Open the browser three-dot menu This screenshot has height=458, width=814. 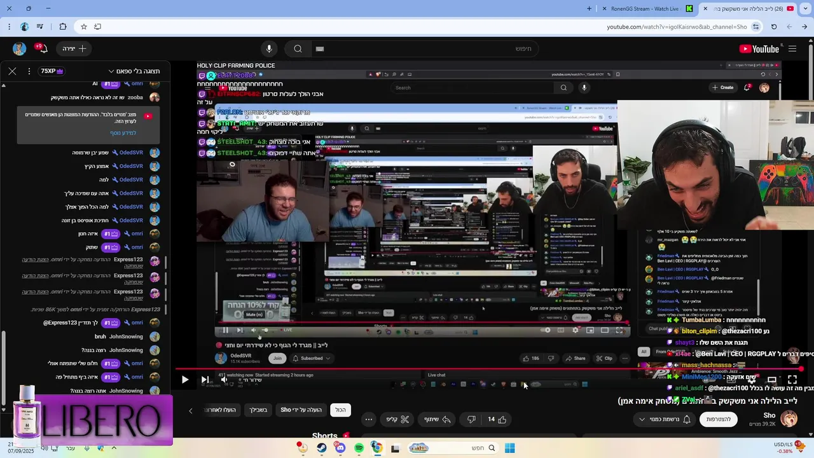coord(9,27)
